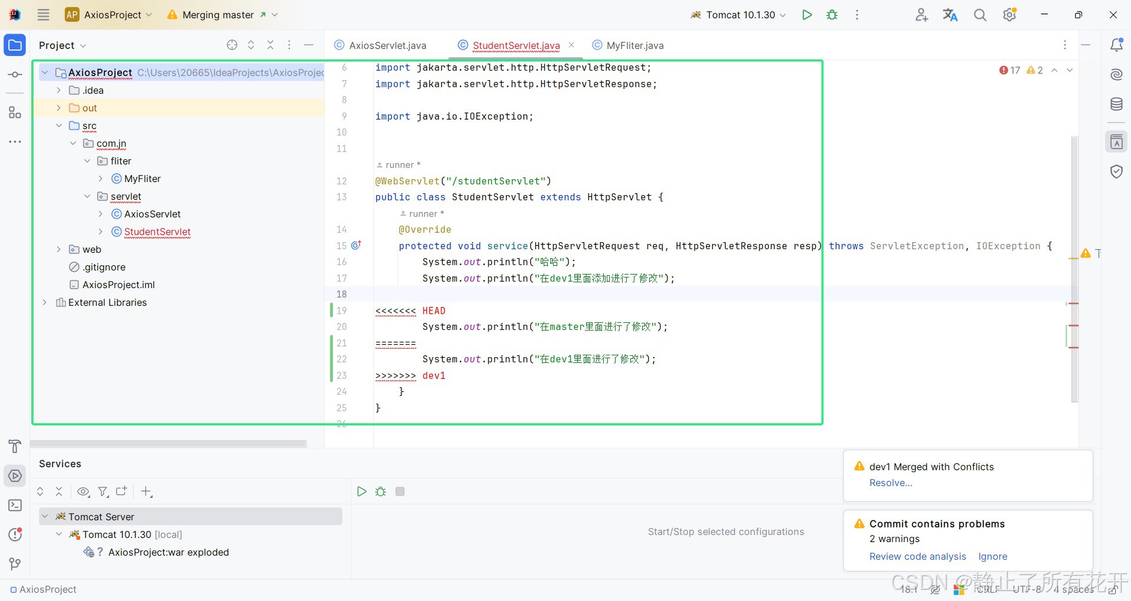
Task: Open the AI Assistant tool window
Action: pos(1116,75)
